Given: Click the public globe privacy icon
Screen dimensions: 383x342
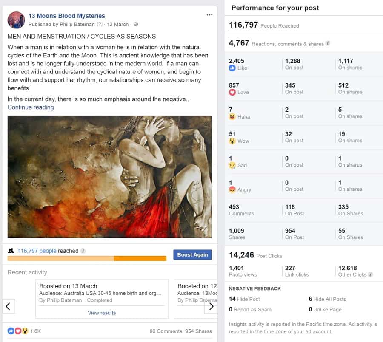Looking at the screenshot, I should point(136,24).
